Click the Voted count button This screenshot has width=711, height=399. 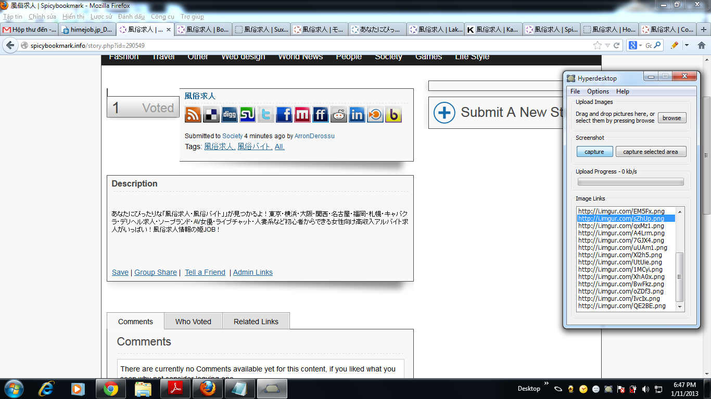(143, 108)
